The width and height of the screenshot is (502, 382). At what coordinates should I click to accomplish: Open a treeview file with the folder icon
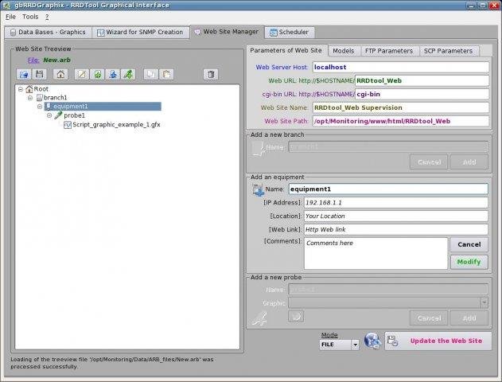24,74
